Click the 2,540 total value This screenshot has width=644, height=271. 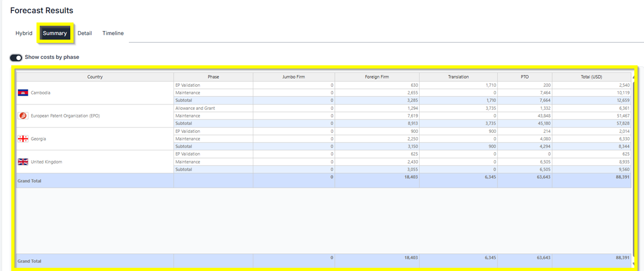624,85
